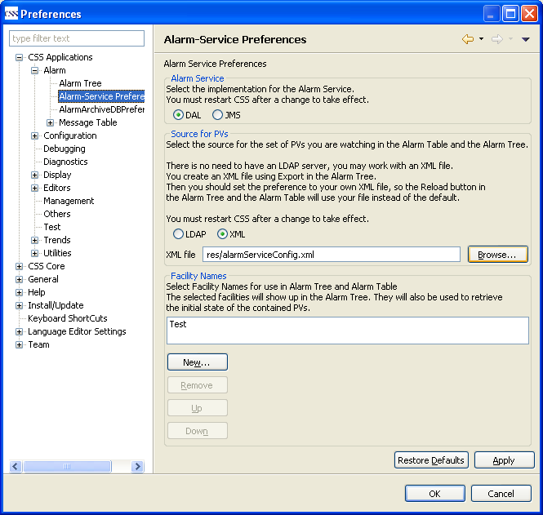Viewport: 543px width, 515px height.
Task: Expand the CSS Core tree node
Action: click(20, 266)
